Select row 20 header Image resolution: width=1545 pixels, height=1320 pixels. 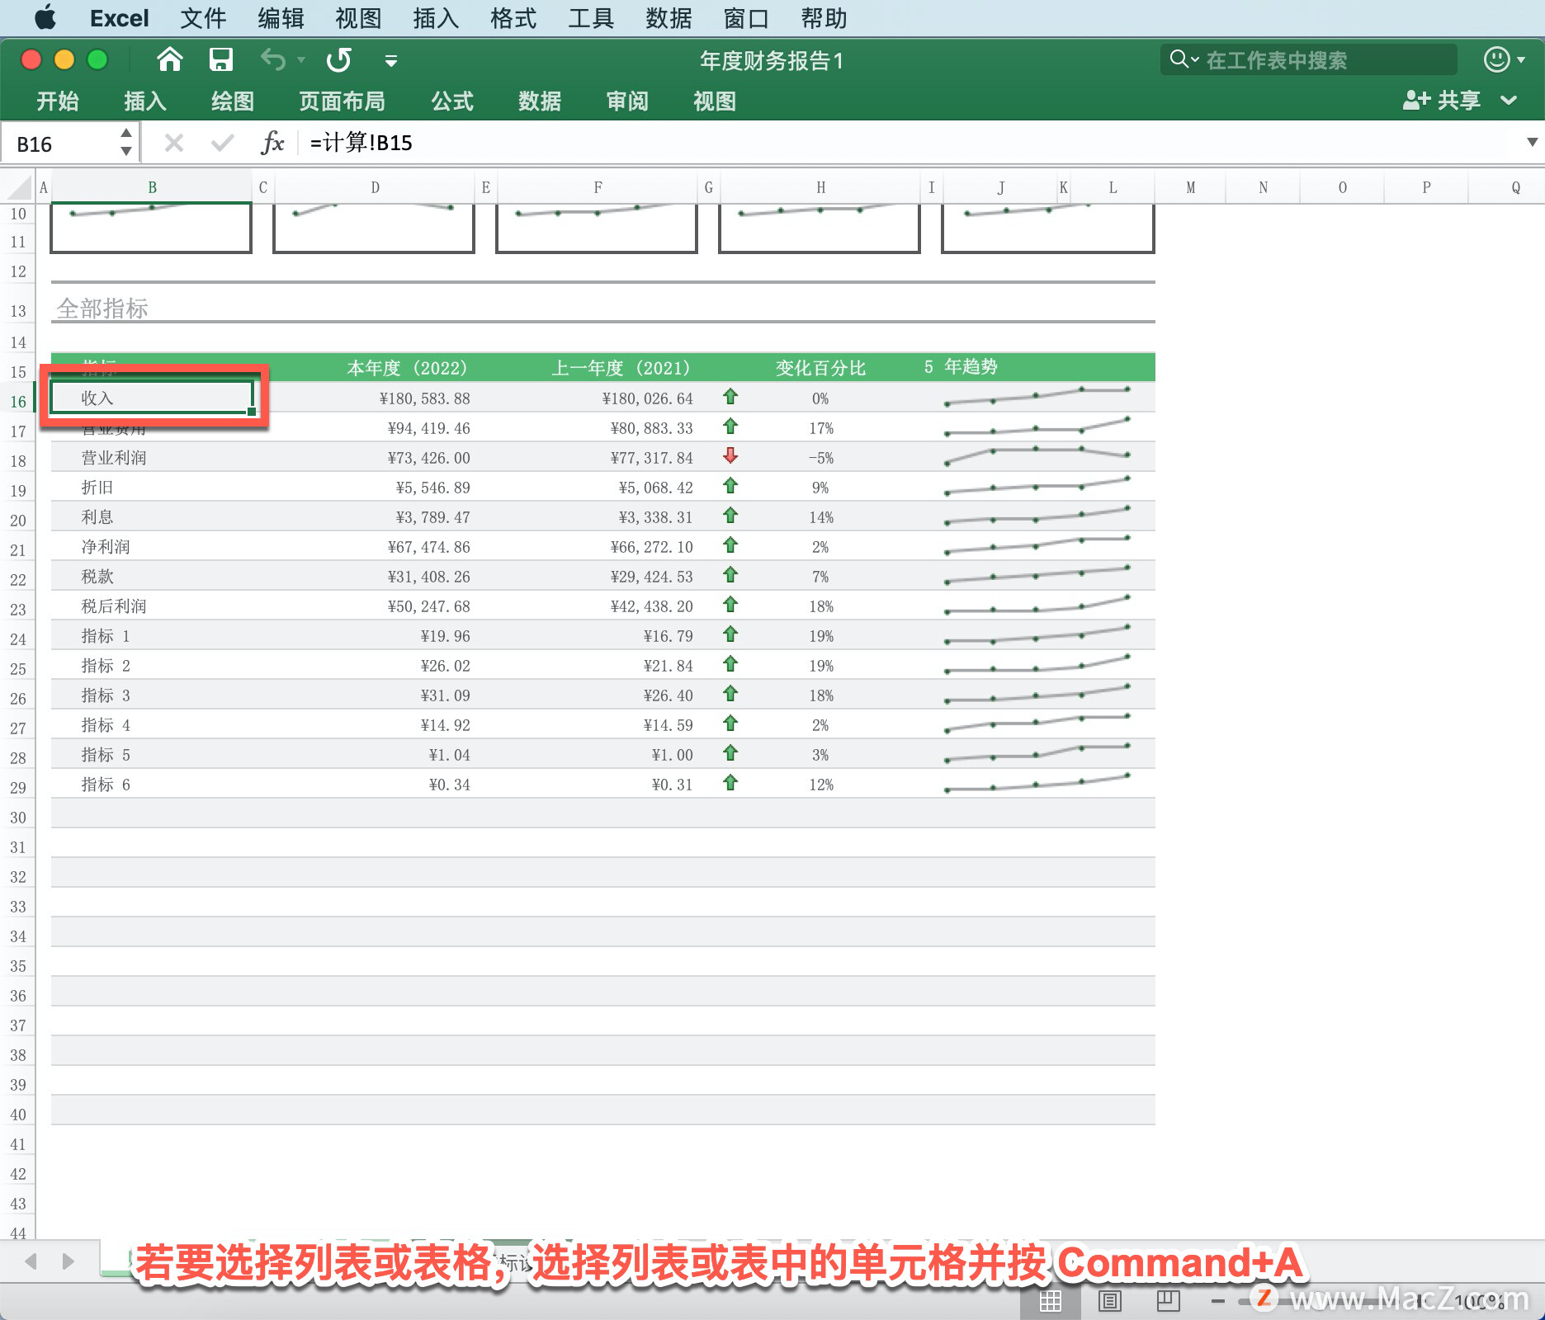pos(18,521)
